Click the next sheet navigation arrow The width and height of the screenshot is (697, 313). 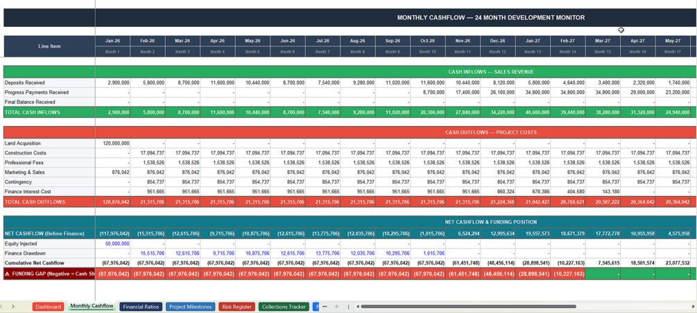[x=13, y=306]
